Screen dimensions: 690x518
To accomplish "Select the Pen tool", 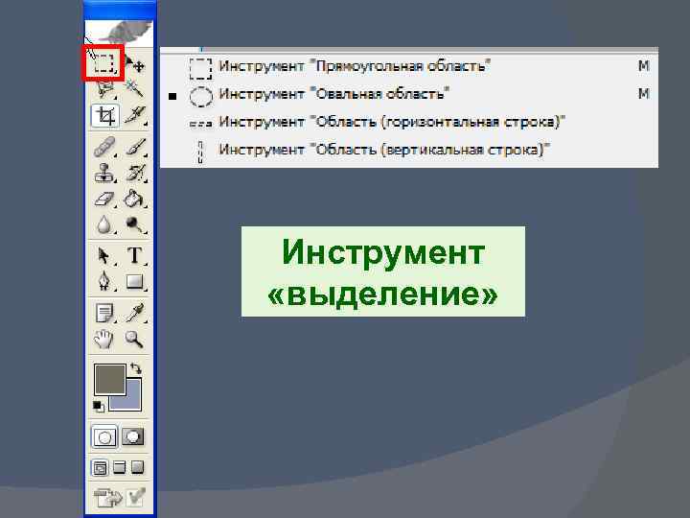I will click(x=104, y=281).
